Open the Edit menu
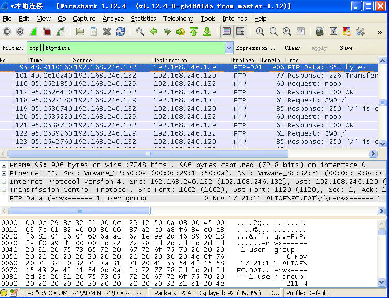Screen dimensions: 389x298 tap(24, 19)
